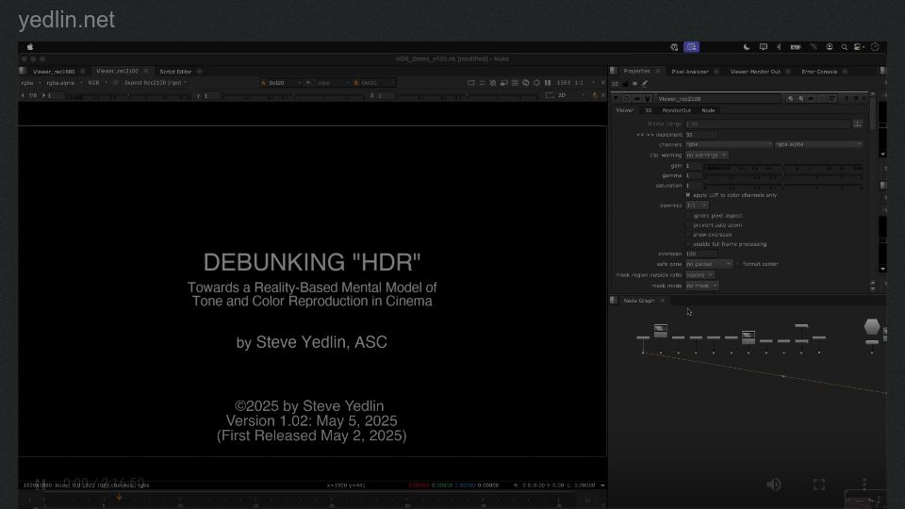Image resolution: width=905 pixels, height=509 pixels.
Task: Adjust the gamma slider in Properties
Action: 783,176
